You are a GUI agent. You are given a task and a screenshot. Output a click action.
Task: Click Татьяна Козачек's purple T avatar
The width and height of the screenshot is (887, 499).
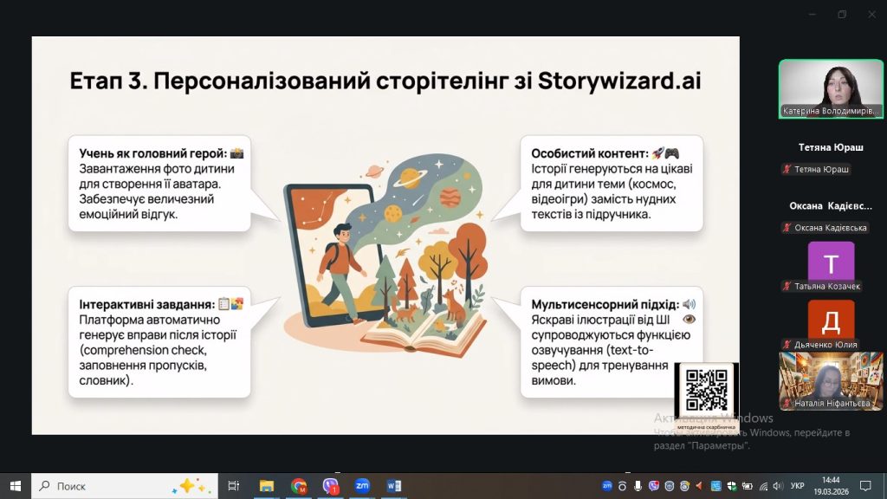[831, 261]
